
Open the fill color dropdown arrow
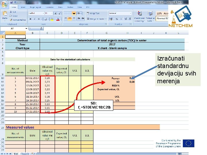click(55, 19)
